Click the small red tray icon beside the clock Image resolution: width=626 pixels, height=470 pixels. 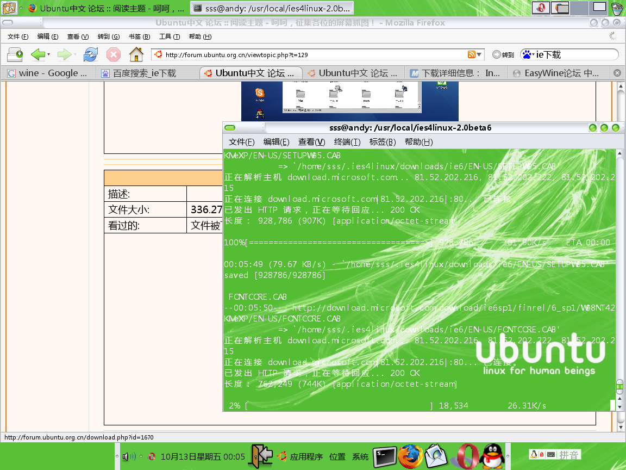tap(152, 456)
